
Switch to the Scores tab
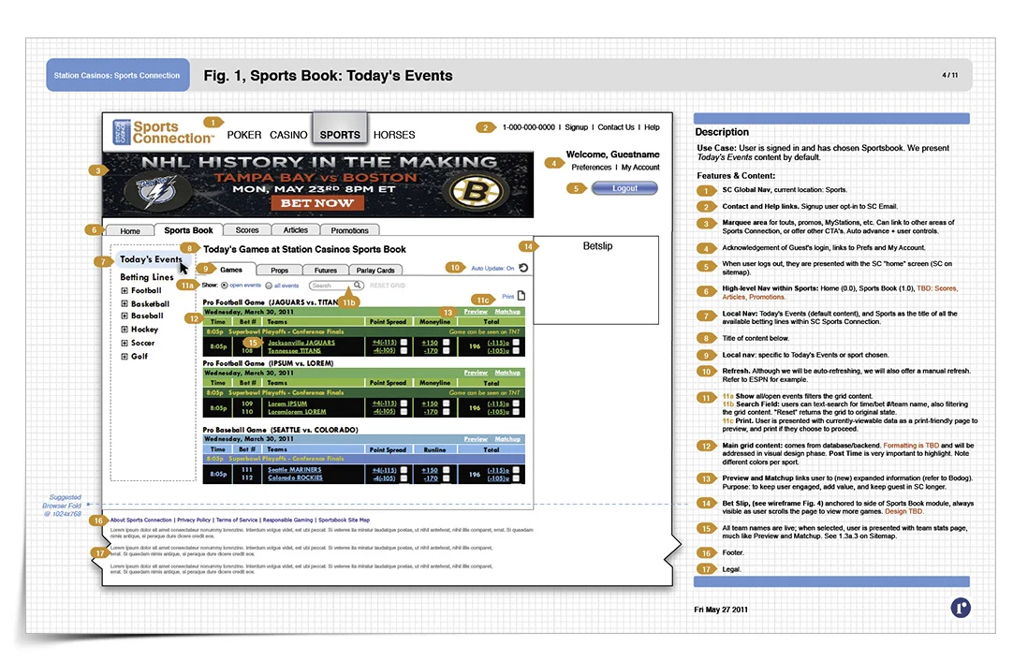(247, 230)
